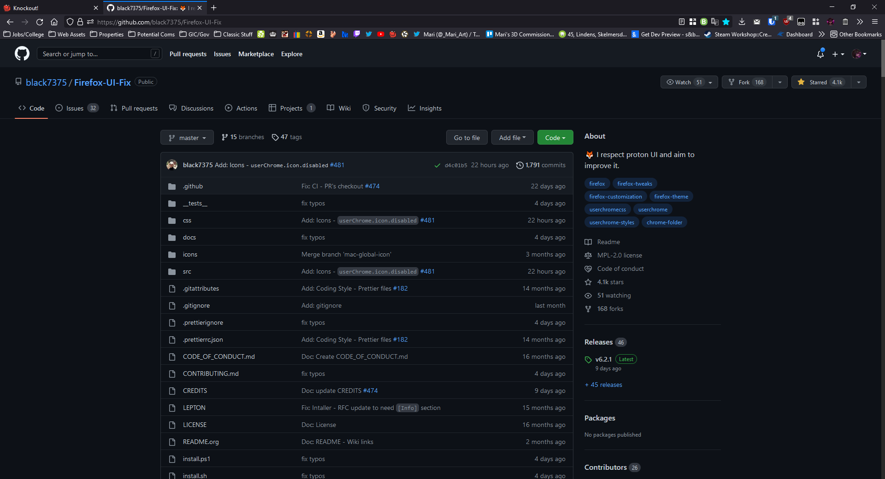Show more bookmarks overflow chevron
The image size is (885, 479).
(821, 34)
